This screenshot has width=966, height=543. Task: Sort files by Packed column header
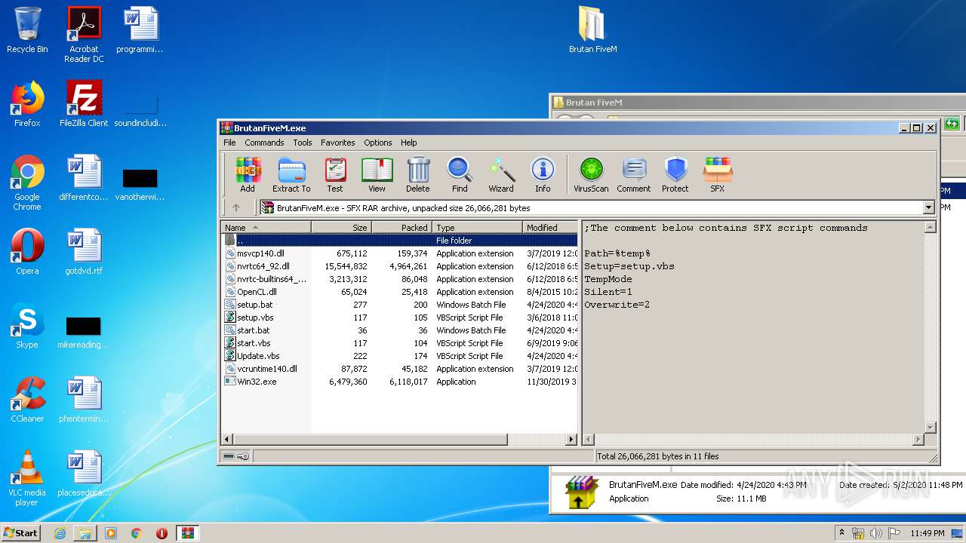401,227
